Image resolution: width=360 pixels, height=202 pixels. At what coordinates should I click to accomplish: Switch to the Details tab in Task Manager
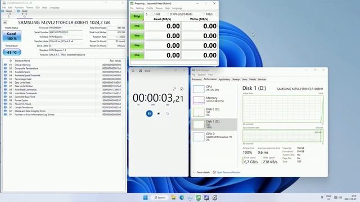coord(253,80)
